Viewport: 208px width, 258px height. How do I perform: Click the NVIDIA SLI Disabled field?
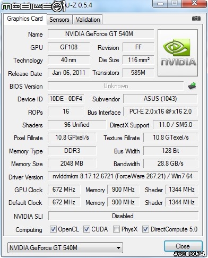123,216
